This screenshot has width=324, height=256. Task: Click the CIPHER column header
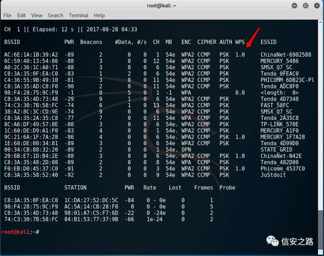207,42
